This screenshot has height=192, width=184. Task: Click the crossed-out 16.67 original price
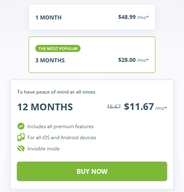coord(114,107)
